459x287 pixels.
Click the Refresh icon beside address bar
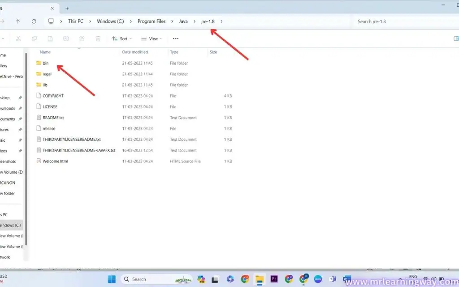click(34, 22)
